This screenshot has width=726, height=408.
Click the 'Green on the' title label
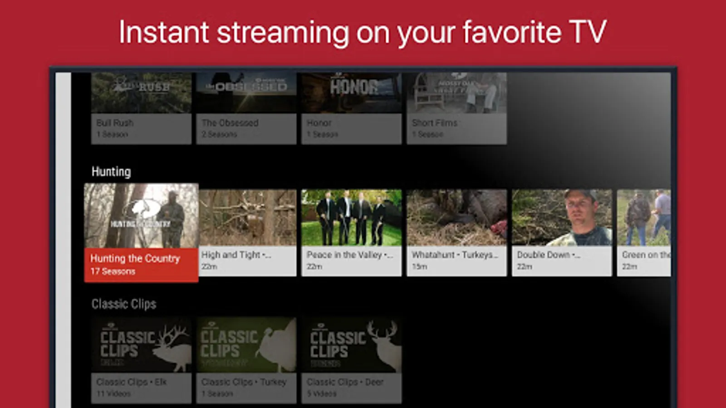tap(646, 255)
